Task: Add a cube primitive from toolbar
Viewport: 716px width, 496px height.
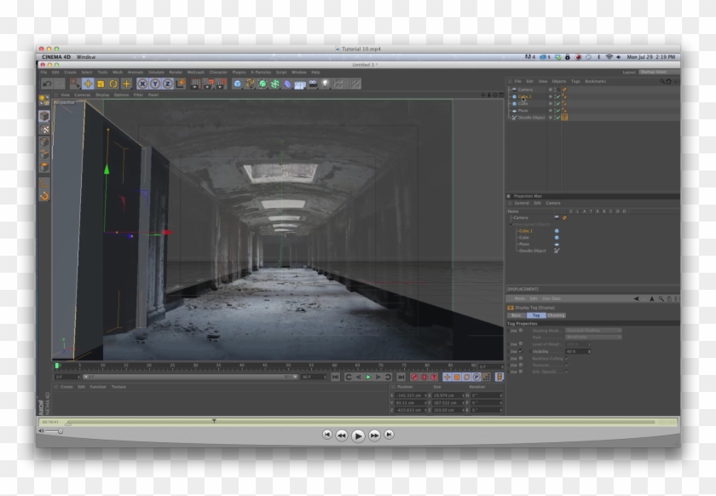Action: [x=238, y=84]
